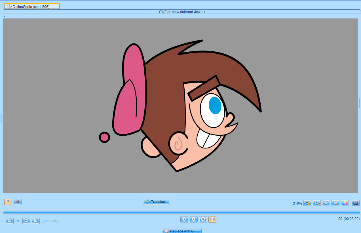Zoom in with the plus magnifier icon
The image size is (361, 233).
pyautogui.click(x=307, y=203)
